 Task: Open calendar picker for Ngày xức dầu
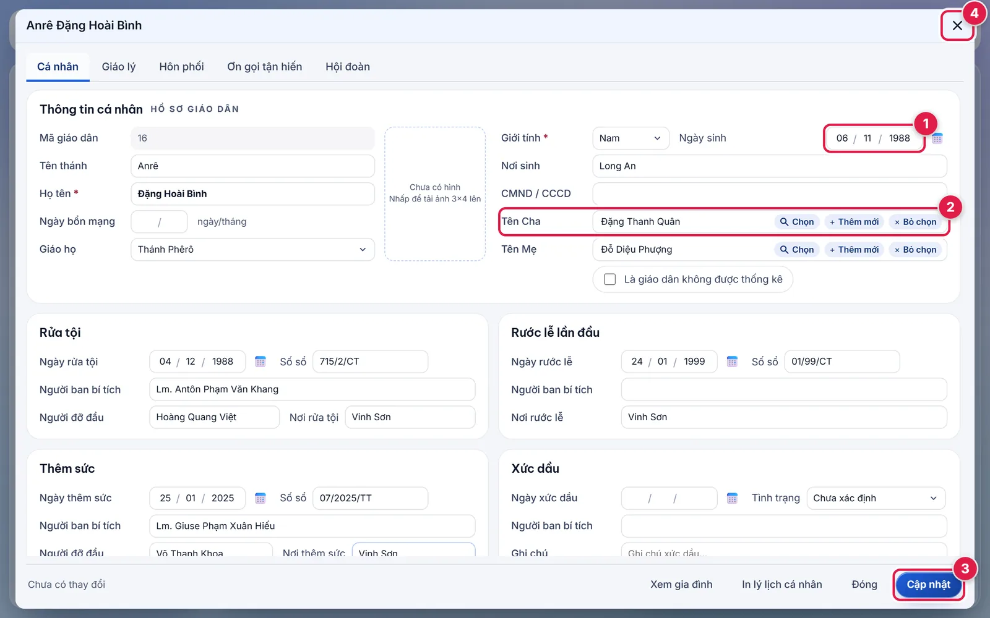pyautogui.click(x=732, y=498)
